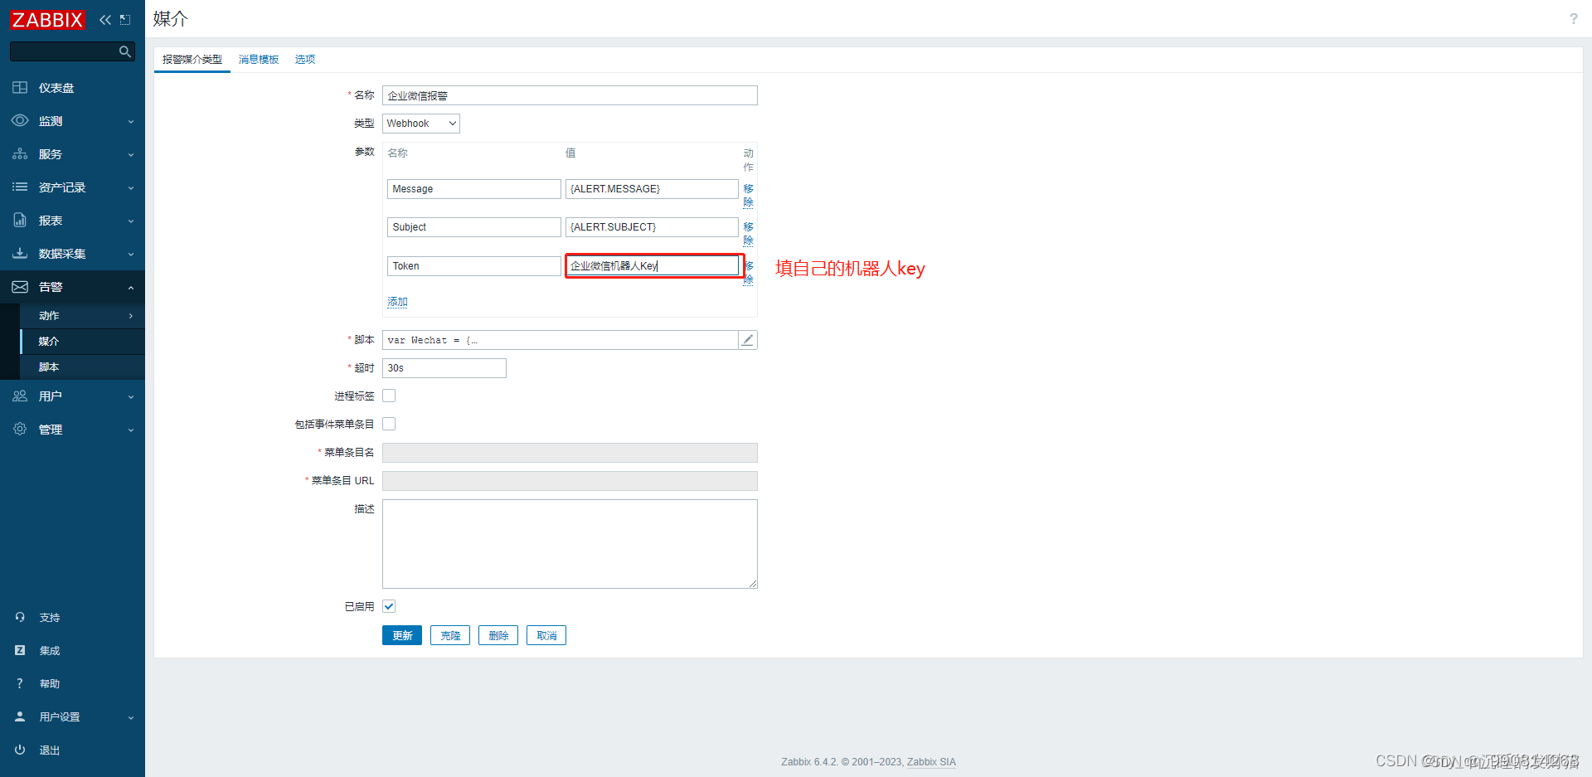1592x777 pixels.
Task: Click the 告警 envelope icon
Action: coord(20,287)
